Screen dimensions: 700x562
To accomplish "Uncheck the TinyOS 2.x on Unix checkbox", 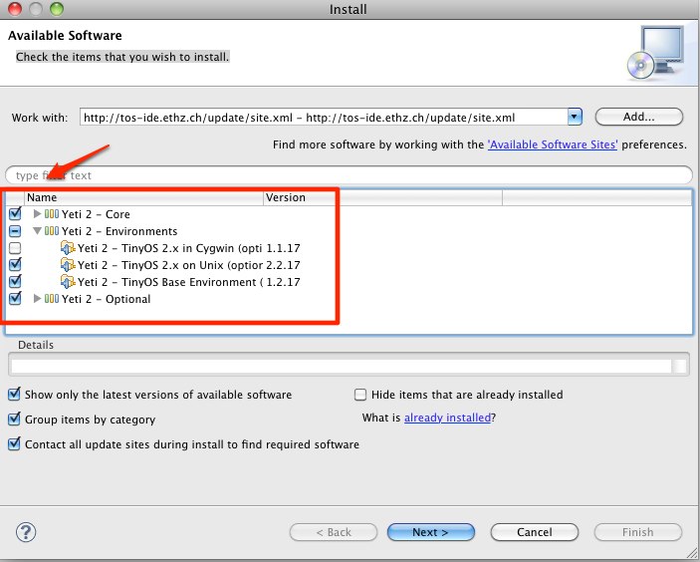I will click(15, 264).
